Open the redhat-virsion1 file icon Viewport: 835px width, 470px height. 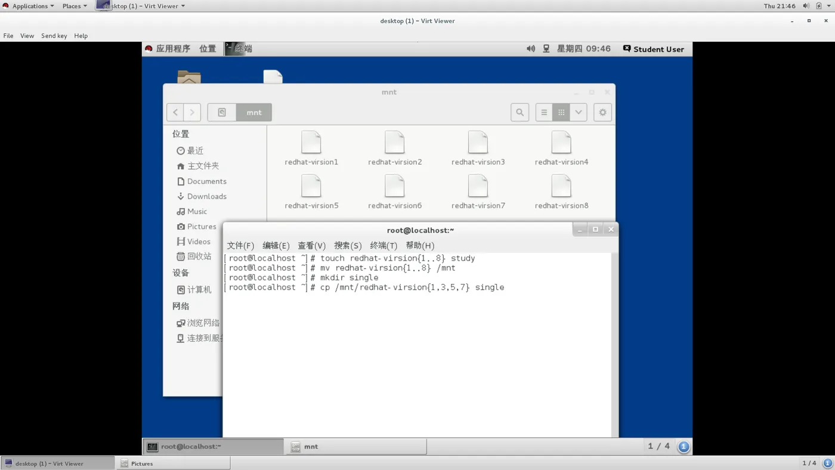(311, 143)
